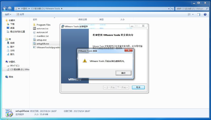Open the 组织 organize menu
211x120 pixels.
[x=8, y=15]
